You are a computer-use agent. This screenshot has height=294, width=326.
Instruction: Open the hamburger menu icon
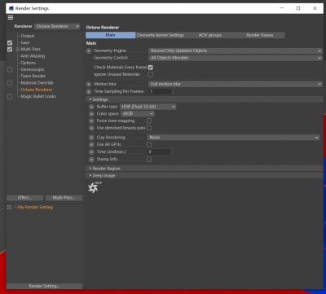[x=11, y=18]
